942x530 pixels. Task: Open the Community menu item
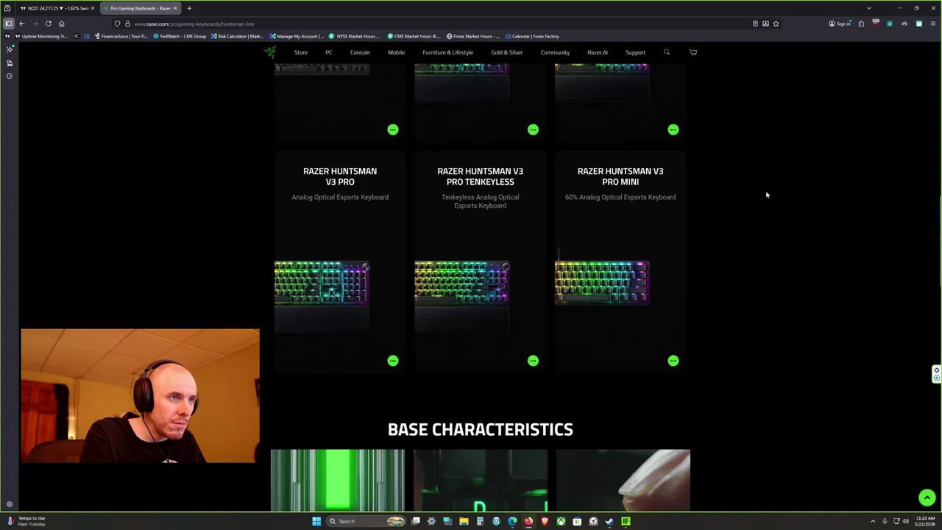pos(555,52)
